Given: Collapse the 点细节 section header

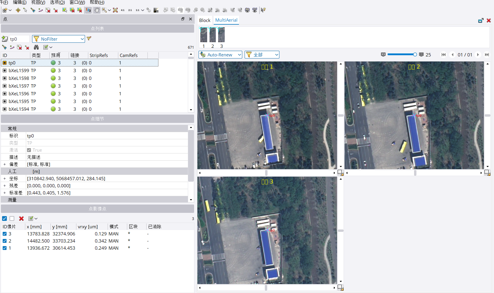Looking at the screenshot, I should [97, 119].
